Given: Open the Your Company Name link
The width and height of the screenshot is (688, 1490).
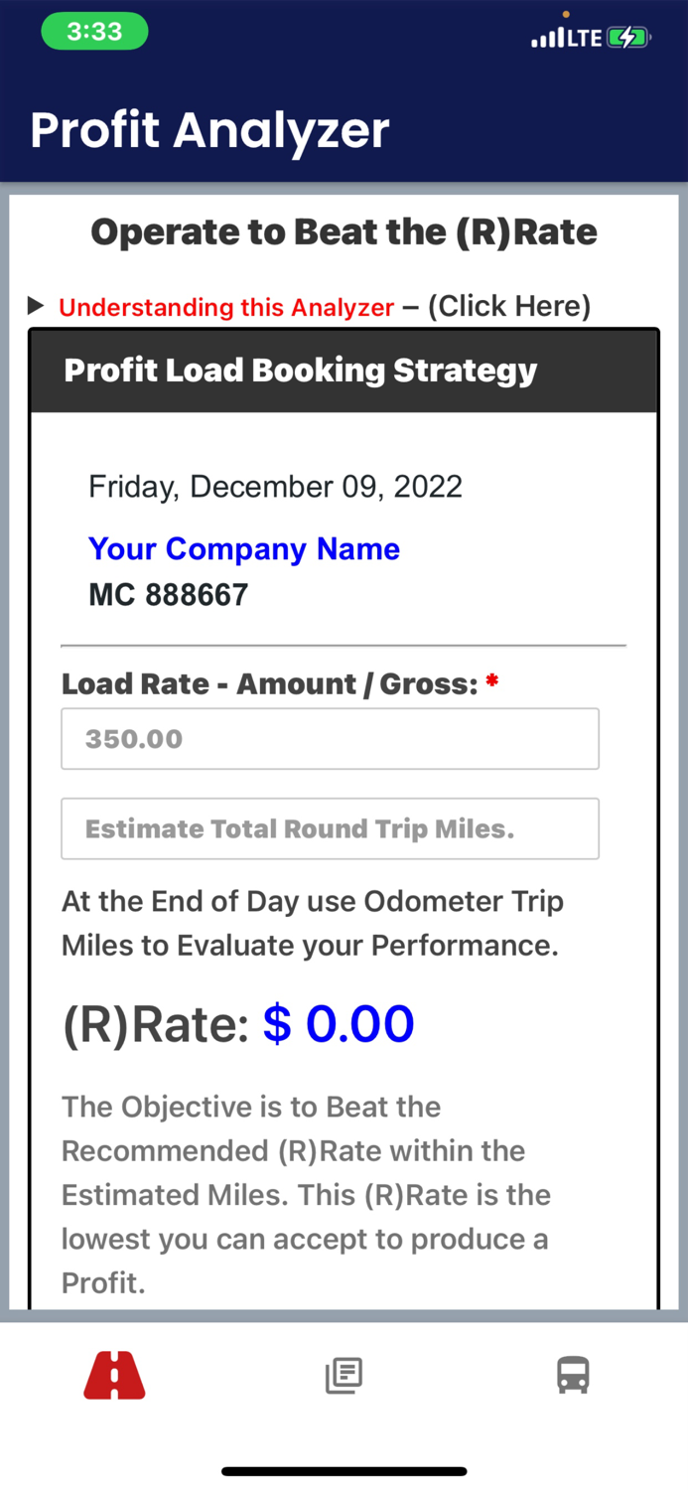Looking at the screenshot, I should [243, 548].
